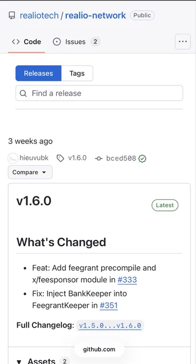Go to realiotech owner page

coord(39,16)
